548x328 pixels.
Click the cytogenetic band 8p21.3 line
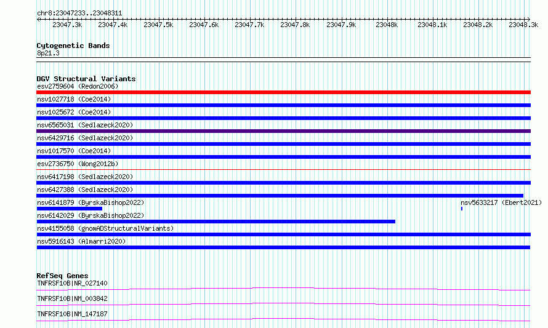coord(283,60)
